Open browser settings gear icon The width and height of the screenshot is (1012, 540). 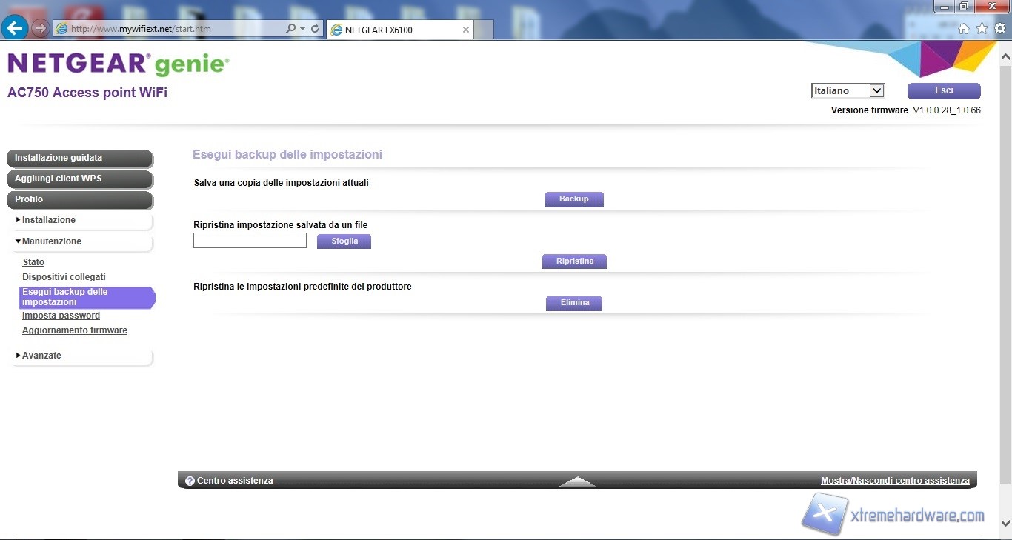pyautogui.click(x=1000, y=29)
